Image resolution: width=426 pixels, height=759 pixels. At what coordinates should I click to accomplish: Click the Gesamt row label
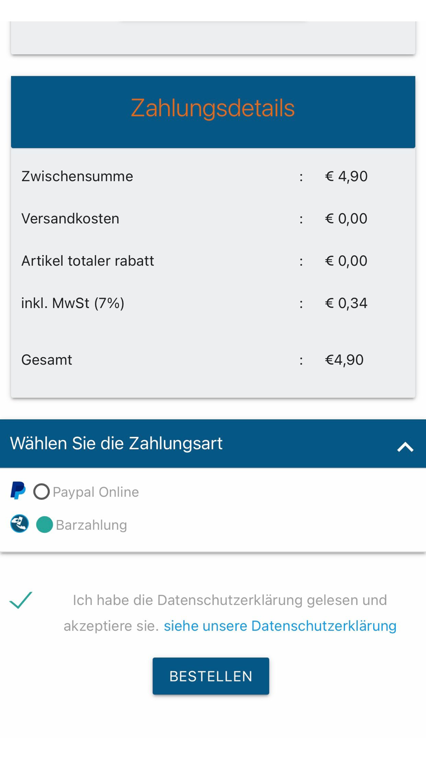pyautogui.click(x=47, y=360)
